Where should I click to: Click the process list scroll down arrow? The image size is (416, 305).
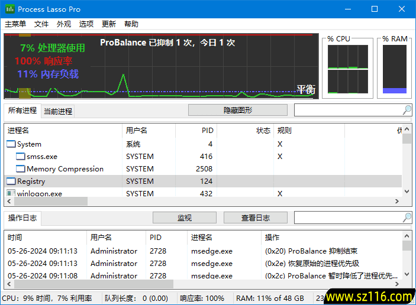click(x=407, y=192)
